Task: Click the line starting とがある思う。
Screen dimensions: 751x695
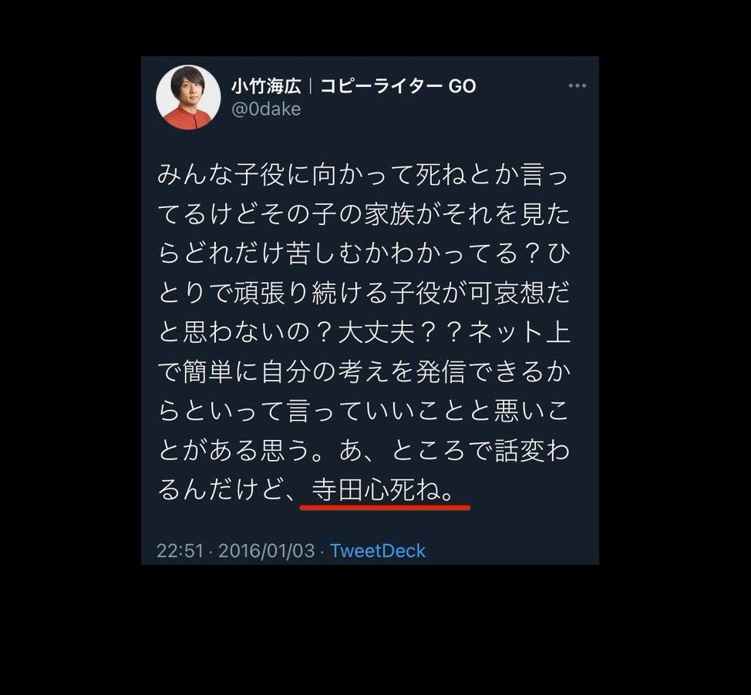Action: coord(364,450)
